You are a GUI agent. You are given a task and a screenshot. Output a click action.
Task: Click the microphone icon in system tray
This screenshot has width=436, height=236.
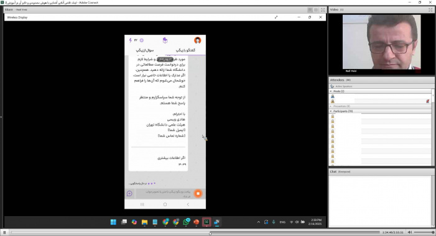[274, 222]
